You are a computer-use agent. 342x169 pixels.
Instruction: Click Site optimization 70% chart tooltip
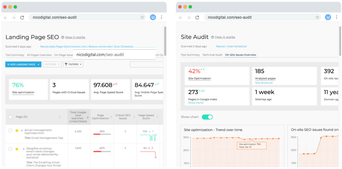252,146
